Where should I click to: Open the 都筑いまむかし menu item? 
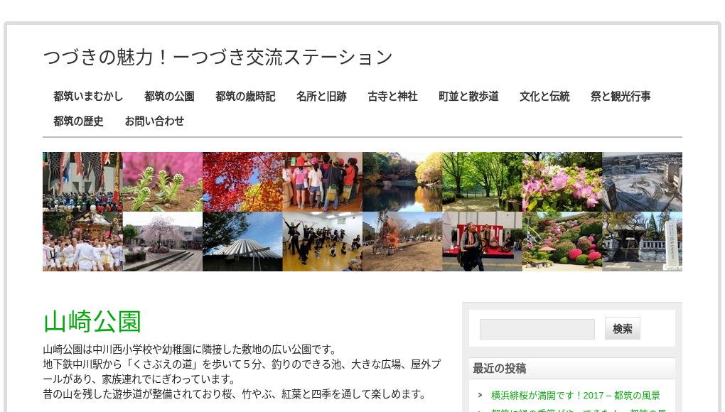coord(88,97)
